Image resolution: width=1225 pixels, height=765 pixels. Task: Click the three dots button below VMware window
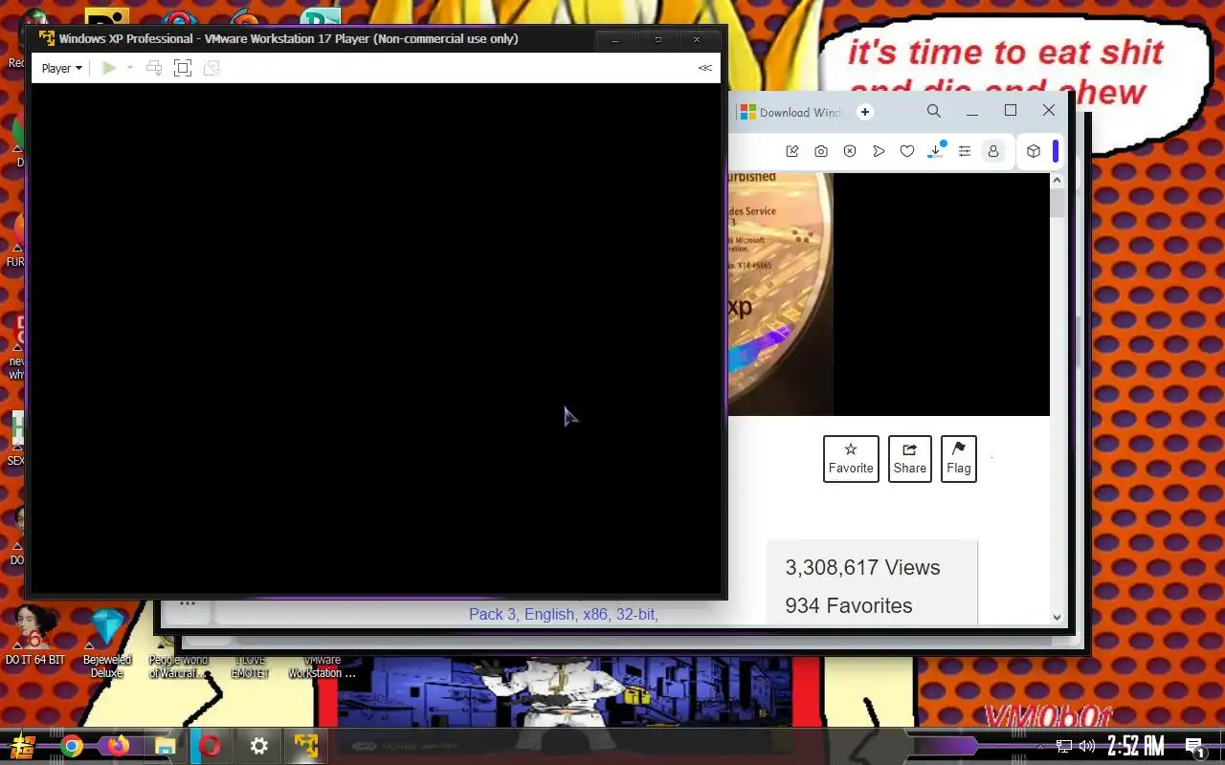[x=188, y=603]
